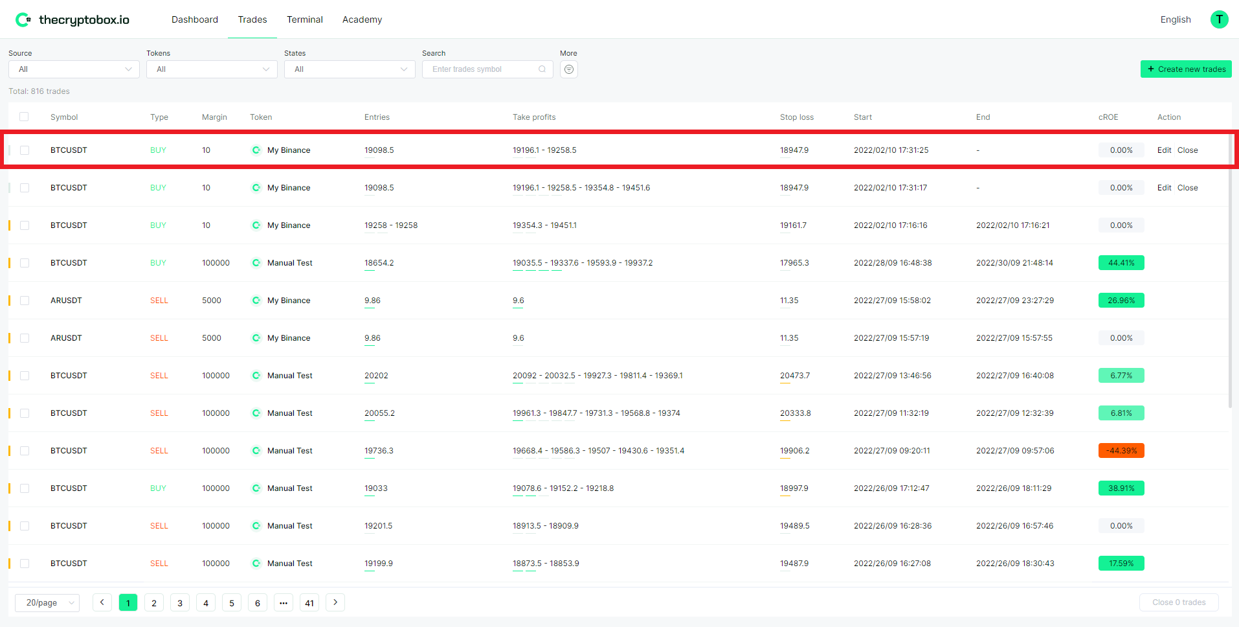Viewport: 1239px width, 627px height.
Task: Open the Tokens filter dropdown
Action: tap(212, 69)
